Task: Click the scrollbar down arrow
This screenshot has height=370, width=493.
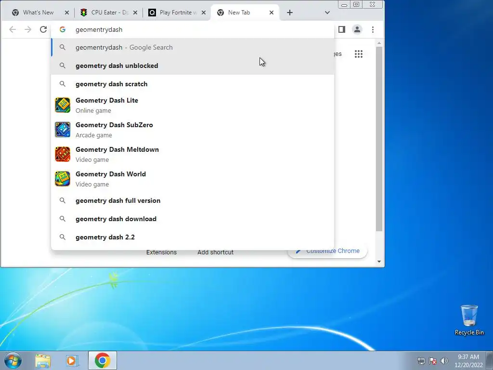Action: [x=379, y=262]
